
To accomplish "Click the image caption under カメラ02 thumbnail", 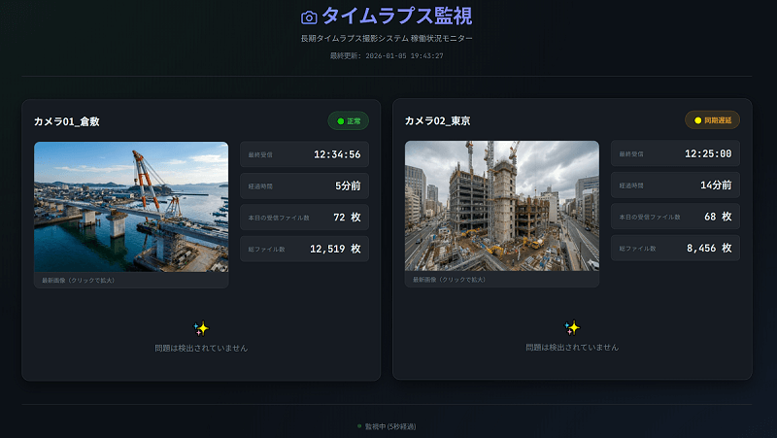I will 450,280.
